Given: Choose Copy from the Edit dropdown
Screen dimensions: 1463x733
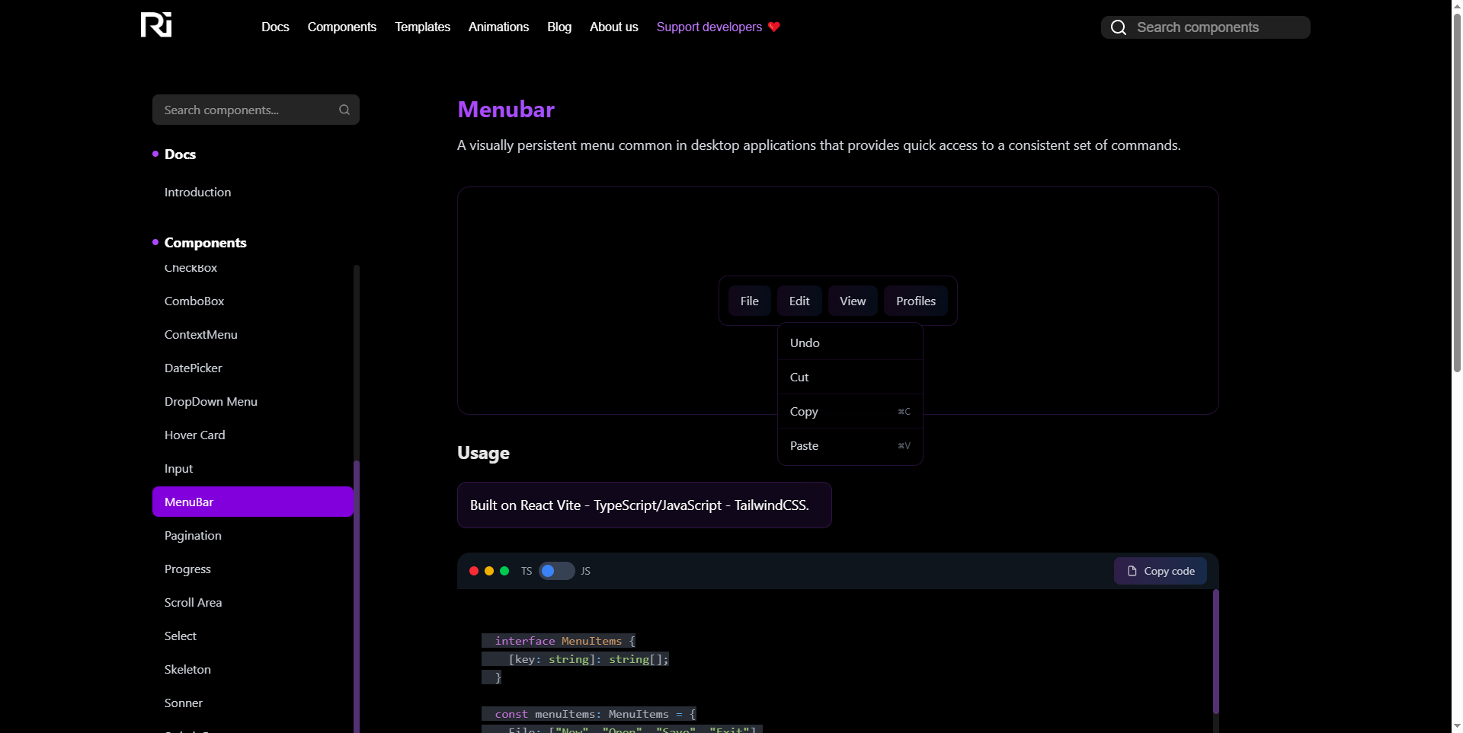Looking at the screenshot, I should coord(850,411).
